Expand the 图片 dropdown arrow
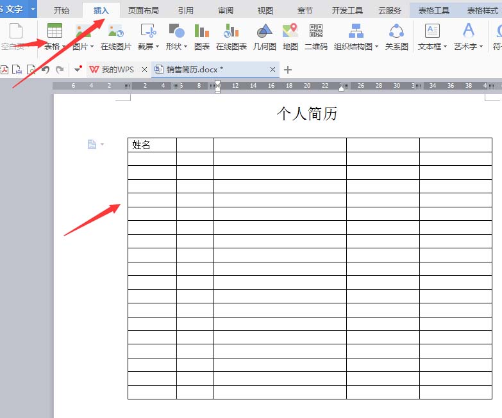 point(92,47)
